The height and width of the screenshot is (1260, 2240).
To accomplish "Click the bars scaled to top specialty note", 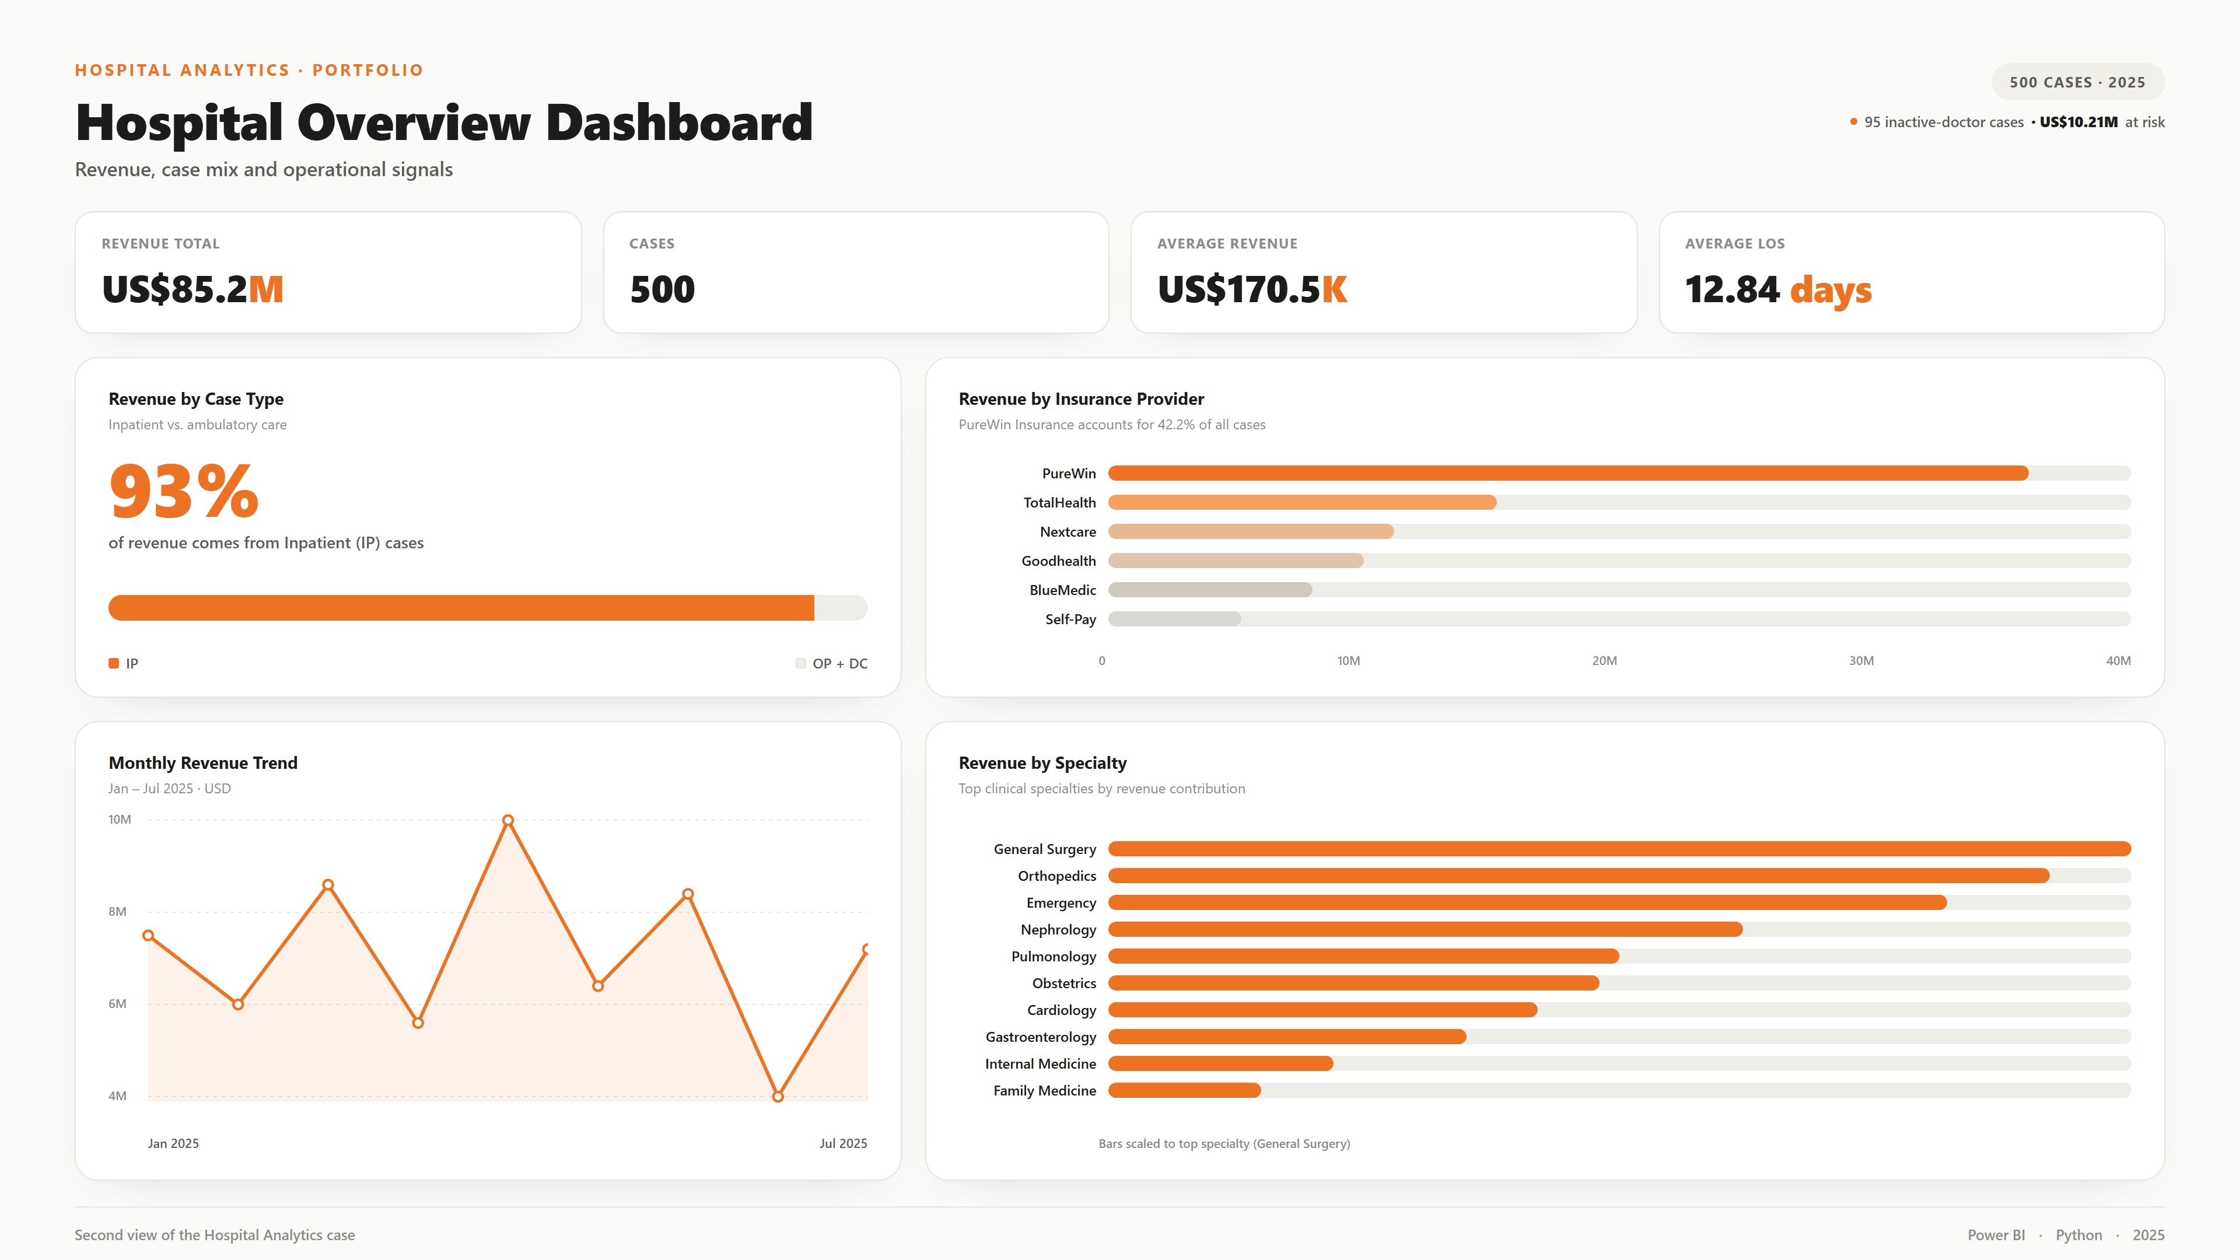I will pyautogui.click(x=1224, y=1143).
